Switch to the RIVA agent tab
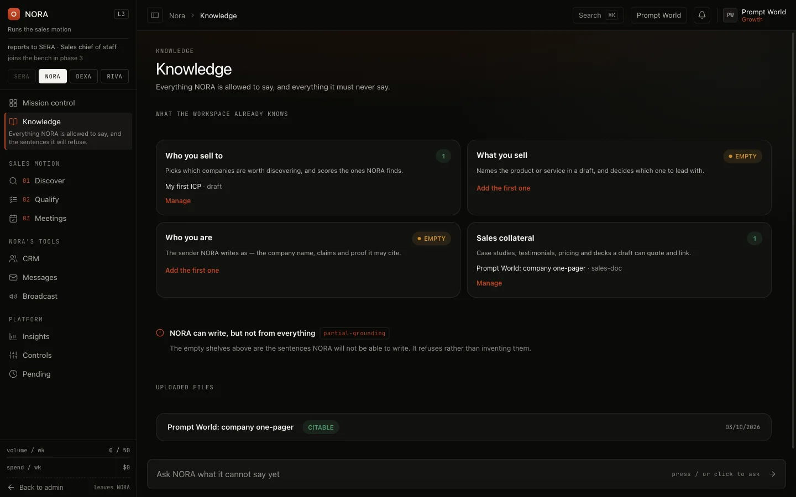The height and width of the screenshot is (497, 796). (114, 76)
